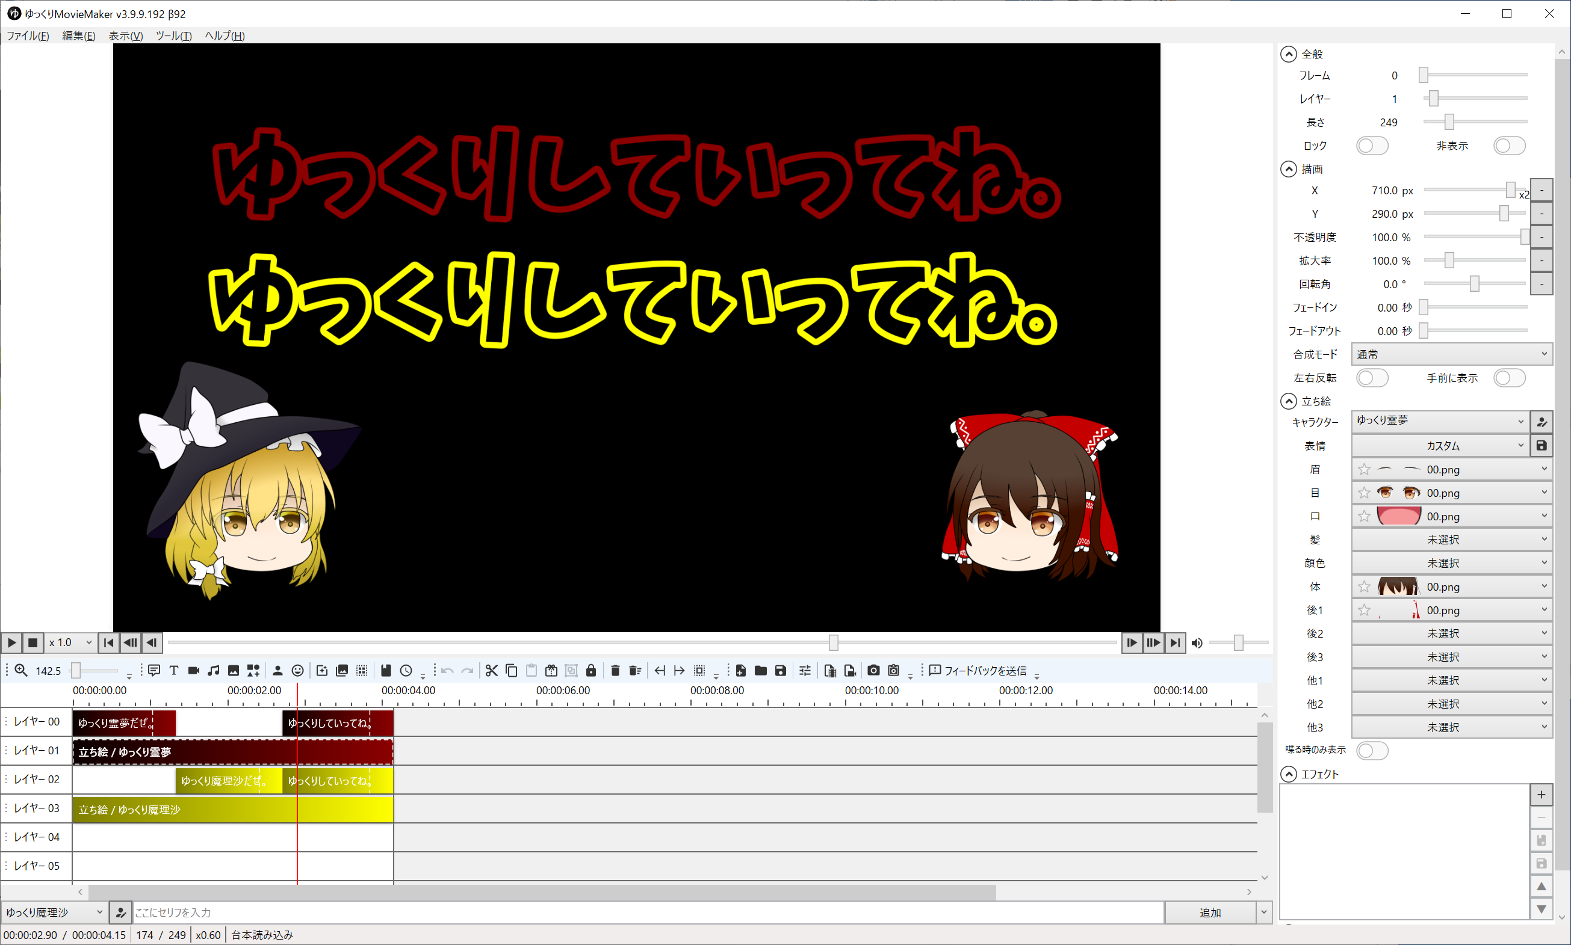This screenshot has width=1571, height=945.
Task: Open the playback speed x 1.0 dropdown
Action: (70, 642)
